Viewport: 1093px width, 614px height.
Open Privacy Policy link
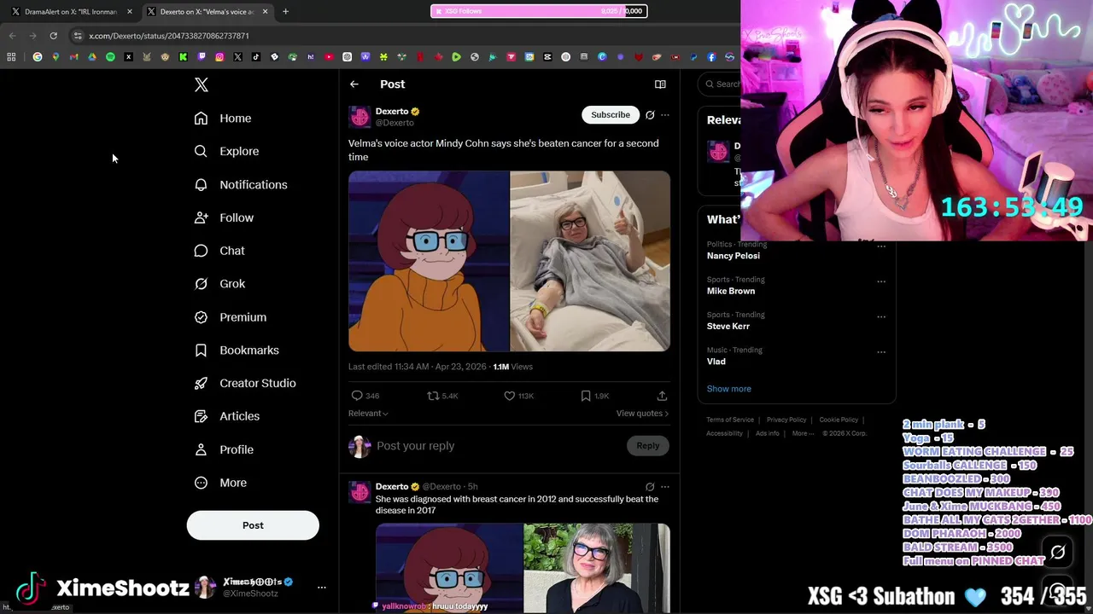[x=786, y=420]
